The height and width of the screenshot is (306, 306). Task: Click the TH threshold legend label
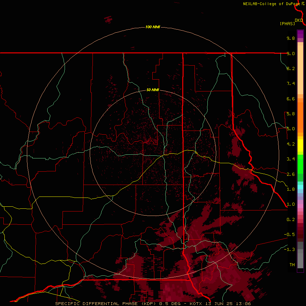coord(292,265)
